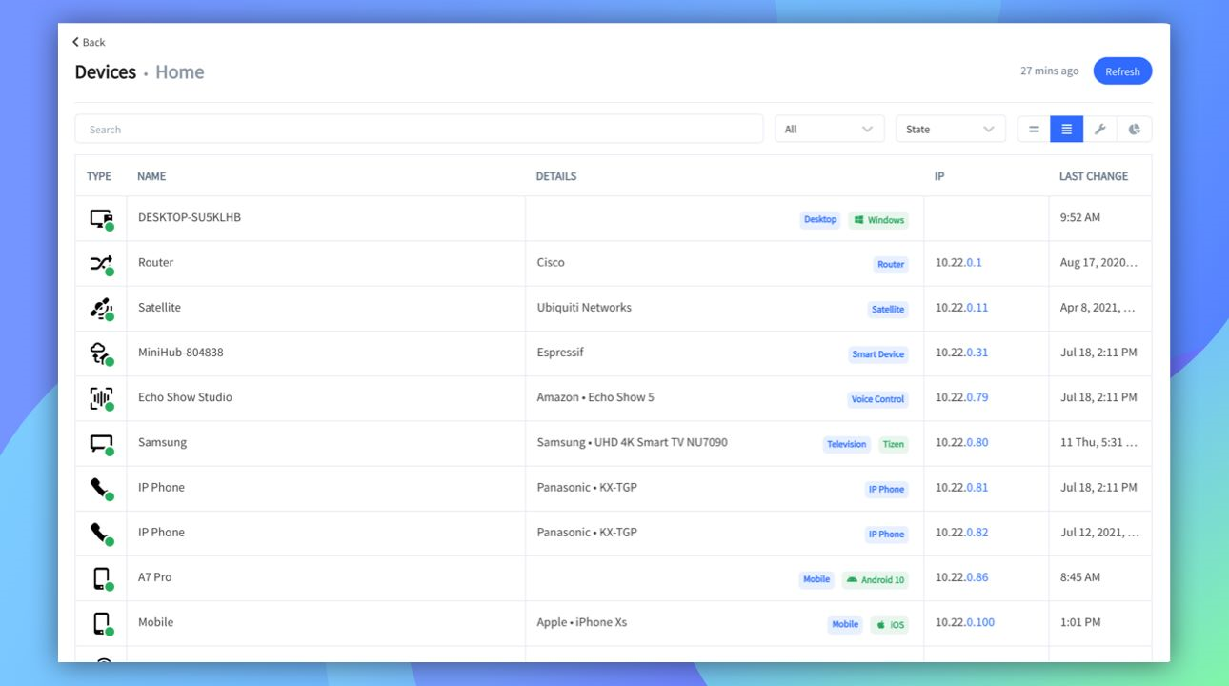Switch to compact list view
The width and height of the screenshot is (1229, 686).
pos(1034,129)
